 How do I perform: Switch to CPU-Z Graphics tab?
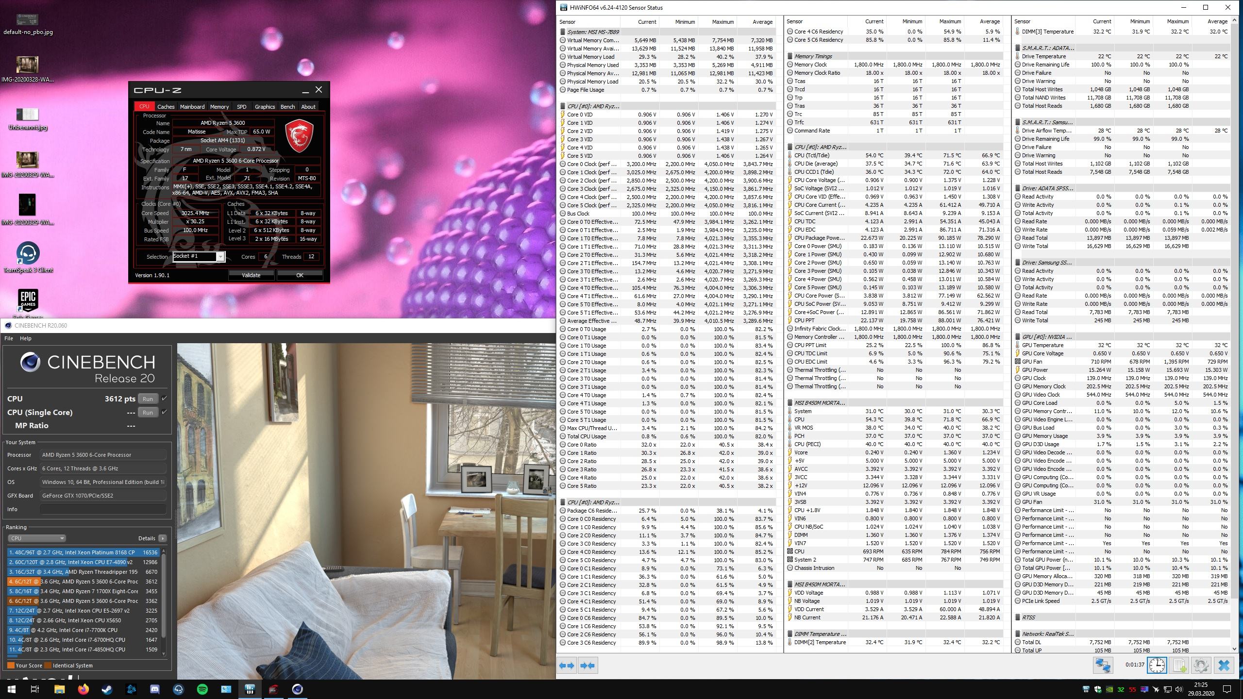(265, 106)
